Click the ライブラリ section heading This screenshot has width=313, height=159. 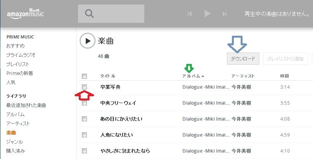(16, 96)
